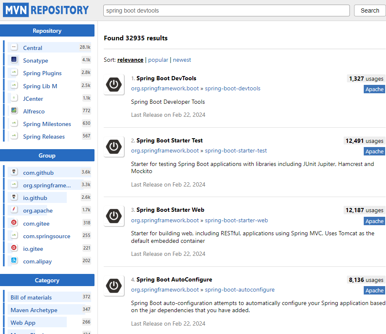Click the MVN Repository logo

(x=46, y=10)
